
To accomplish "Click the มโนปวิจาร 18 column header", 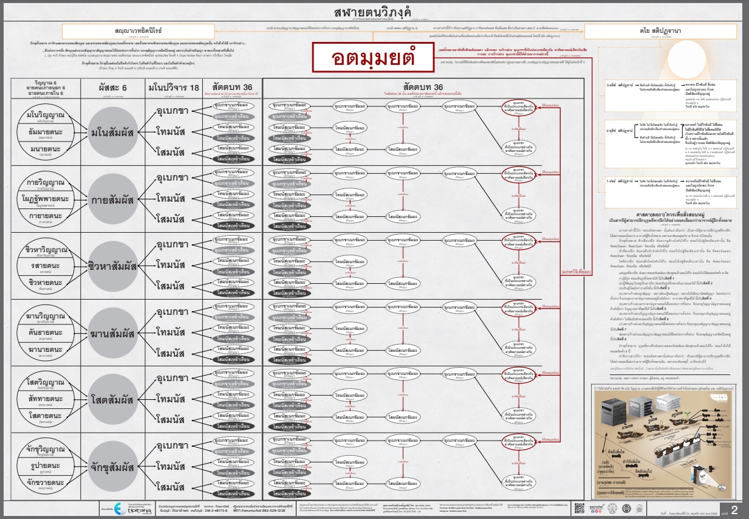I will point(173,88).
